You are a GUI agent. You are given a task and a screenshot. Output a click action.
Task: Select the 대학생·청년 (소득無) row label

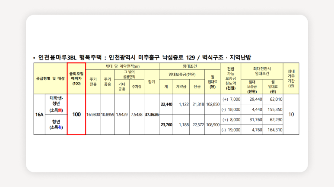[56, 104]
